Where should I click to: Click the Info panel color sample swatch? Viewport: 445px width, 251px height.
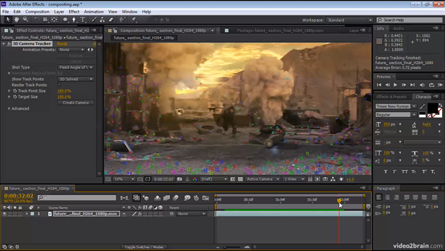[x=379, y=41]
